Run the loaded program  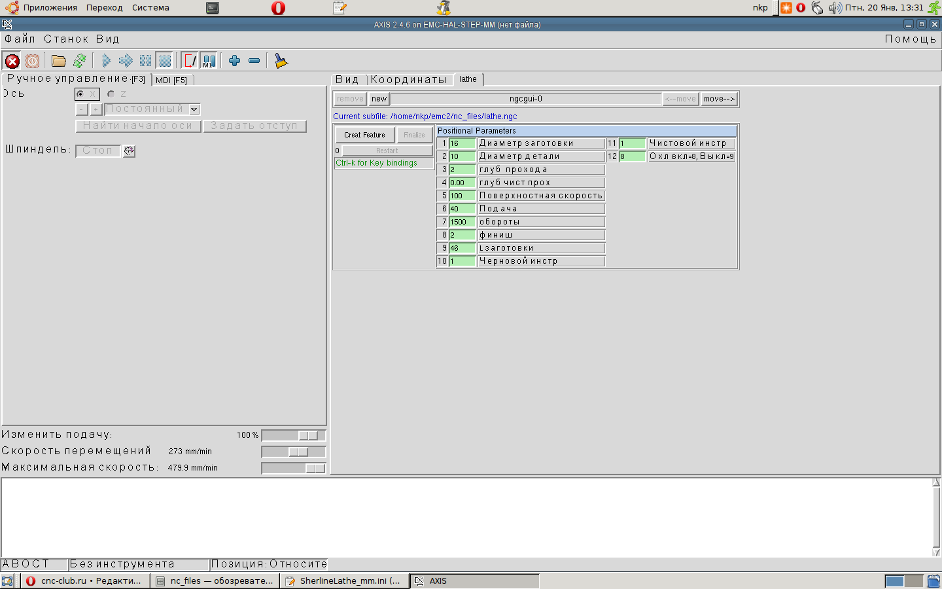pos(106,61)
